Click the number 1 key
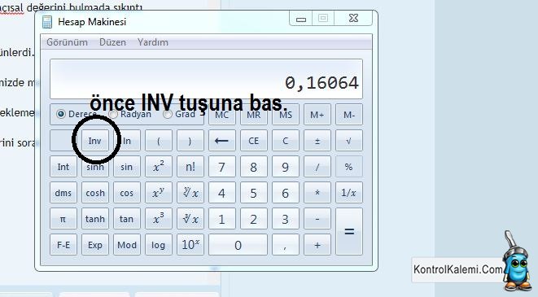This screenshot has height=297, width=538. [221, 219]
